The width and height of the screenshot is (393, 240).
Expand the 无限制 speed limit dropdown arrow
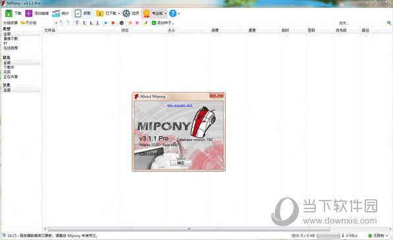pyautogui.click(x=387, y=236)
